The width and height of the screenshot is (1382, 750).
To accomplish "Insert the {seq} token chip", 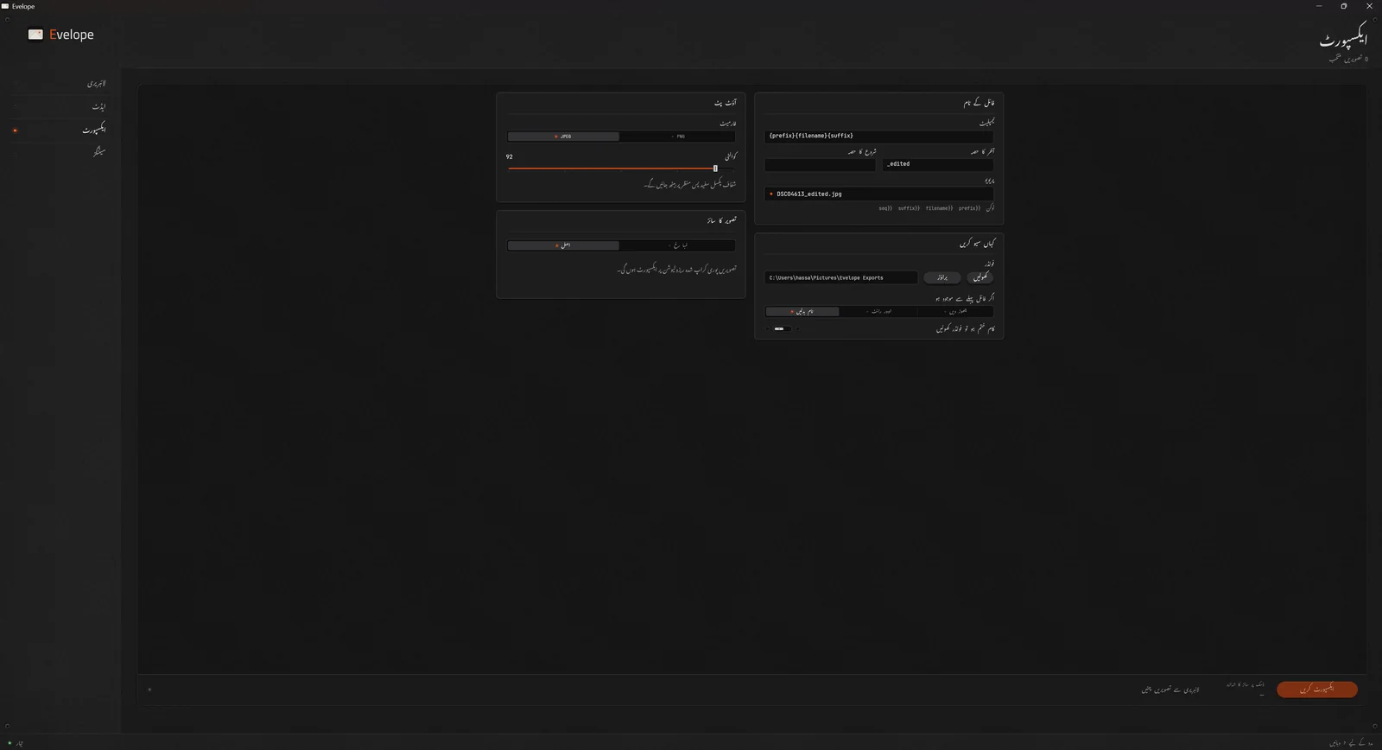I will click(885, 208).
